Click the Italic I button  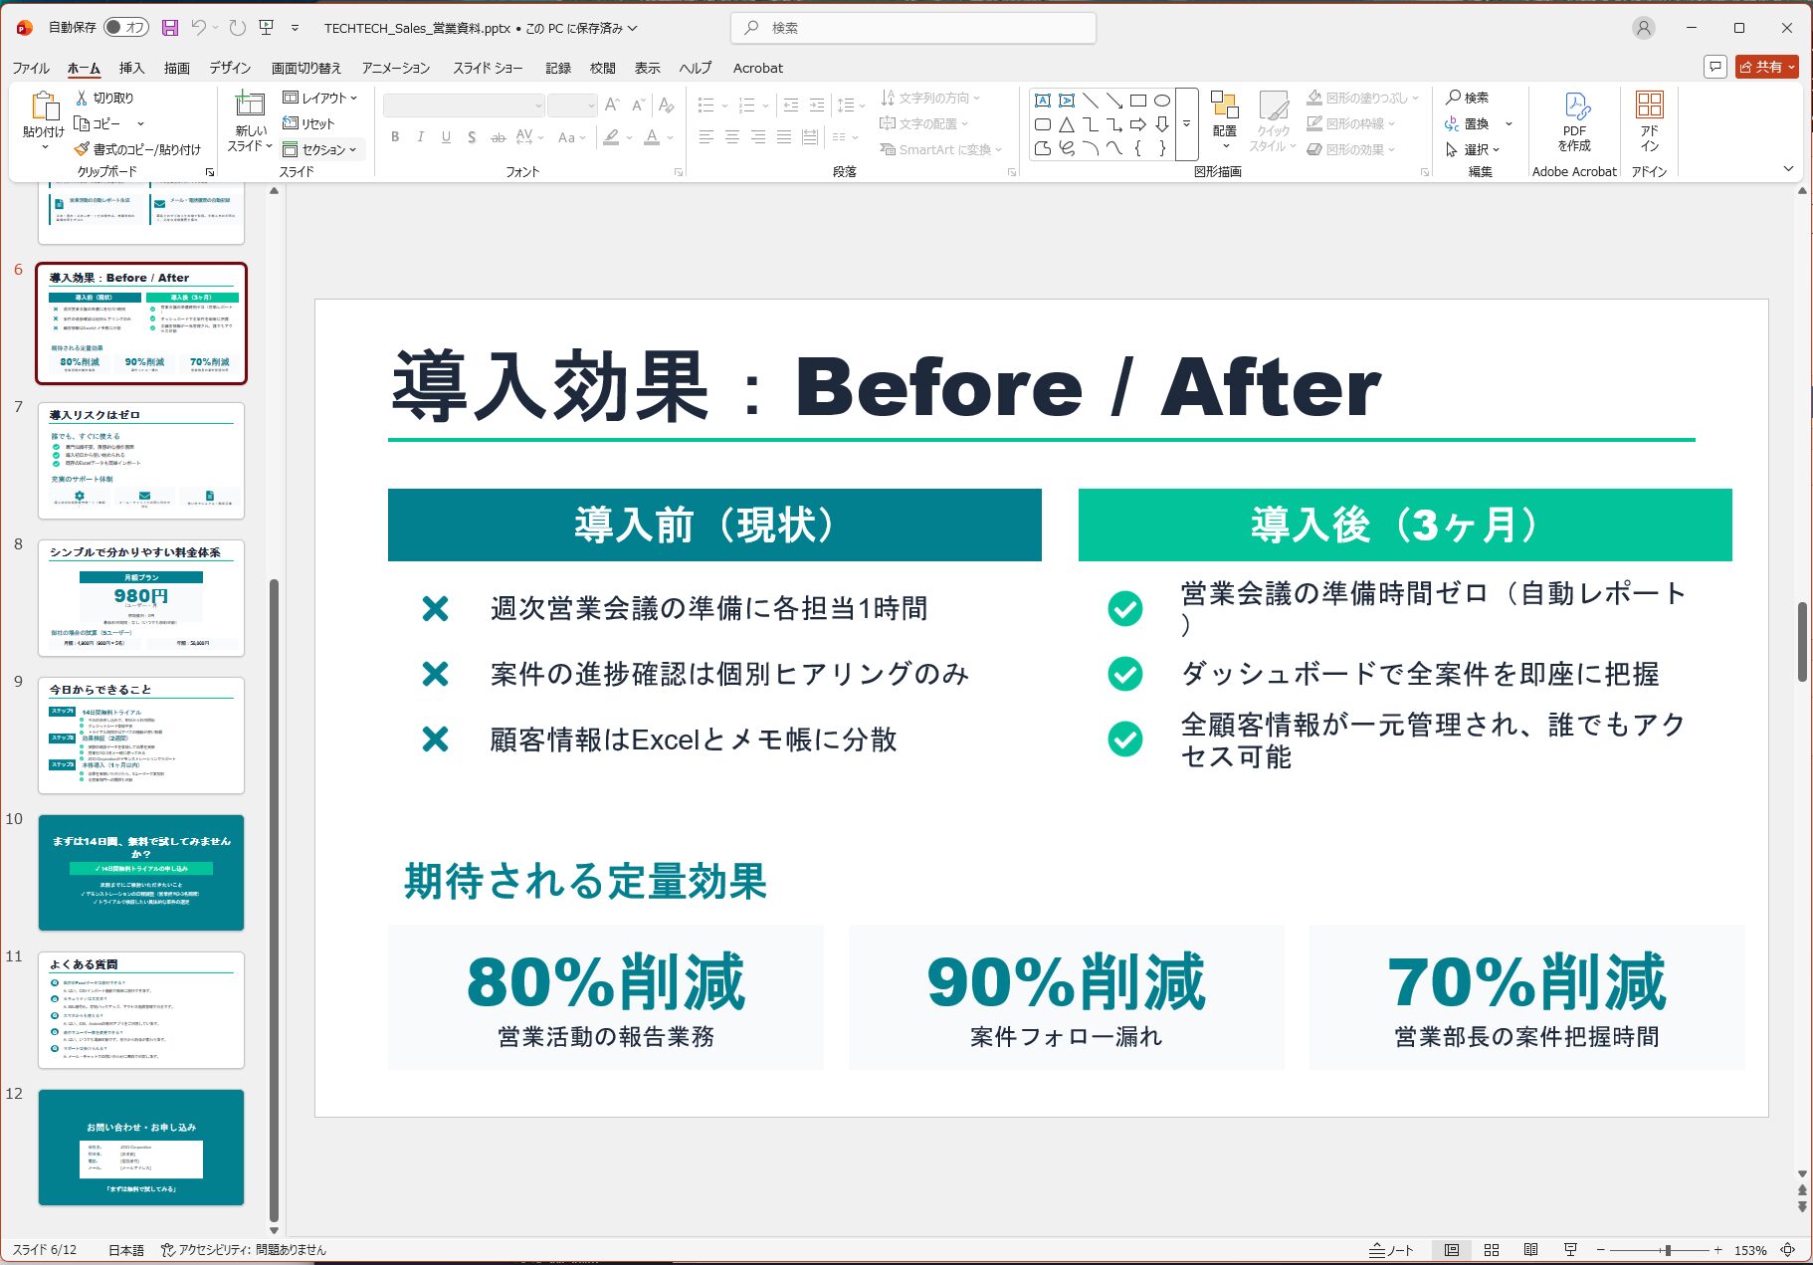pos(420,137)
